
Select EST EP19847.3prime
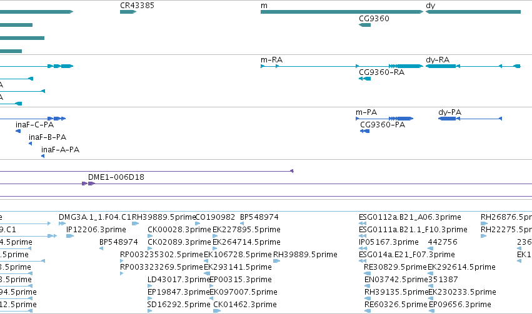point(178,292)
